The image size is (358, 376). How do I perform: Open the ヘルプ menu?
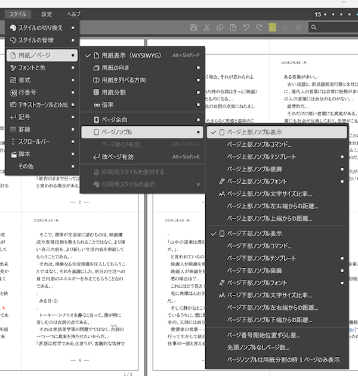[x=73, y=14]
